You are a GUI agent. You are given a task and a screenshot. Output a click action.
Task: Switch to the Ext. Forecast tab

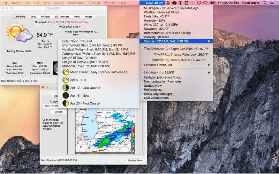click(61, 16)
